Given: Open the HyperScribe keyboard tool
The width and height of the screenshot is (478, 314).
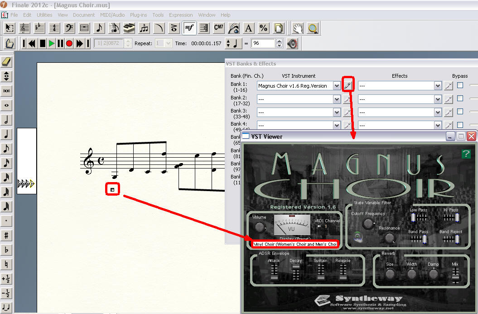Looking at the screenshot, I should pos(129,28).
